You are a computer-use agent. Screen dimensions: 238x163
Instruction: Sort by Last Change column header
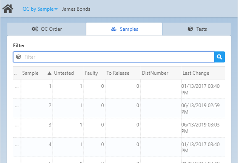[196, 73]
